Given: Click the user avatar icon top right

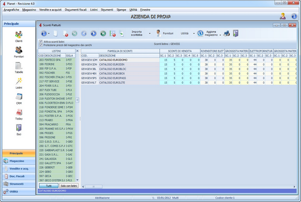Looking at the screenshot, I should (283, 16).
